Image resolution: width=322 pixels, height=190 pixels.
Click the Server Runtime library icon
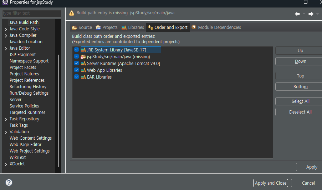pyautogui.click(x=83, y=63)
